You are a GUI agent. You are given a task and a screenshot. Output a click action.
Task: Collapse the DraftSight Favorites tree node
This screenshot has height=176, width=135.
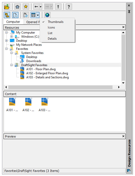[11, 65]
